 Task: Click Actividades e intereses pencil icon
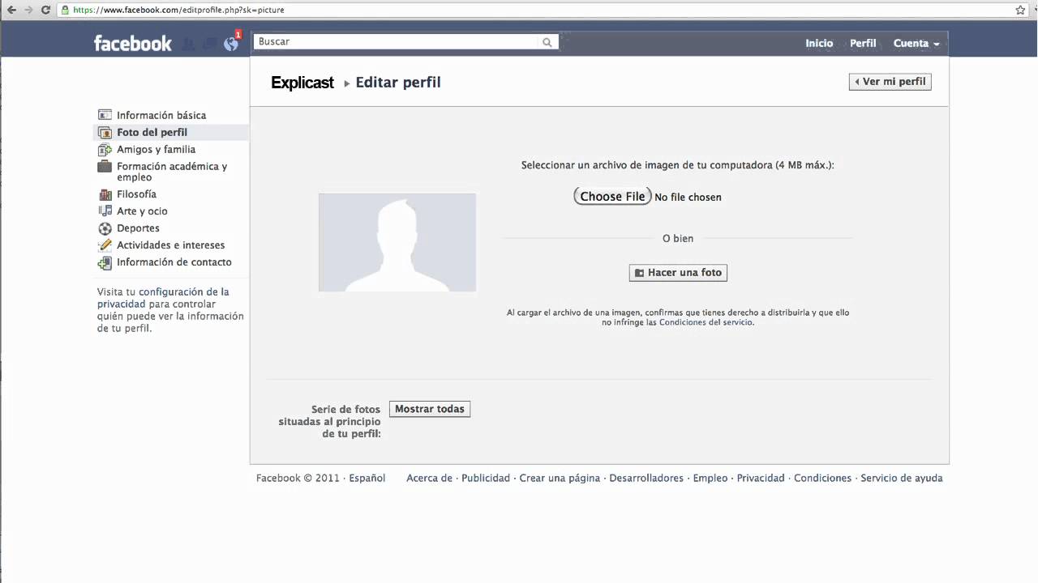click(105, 245)
